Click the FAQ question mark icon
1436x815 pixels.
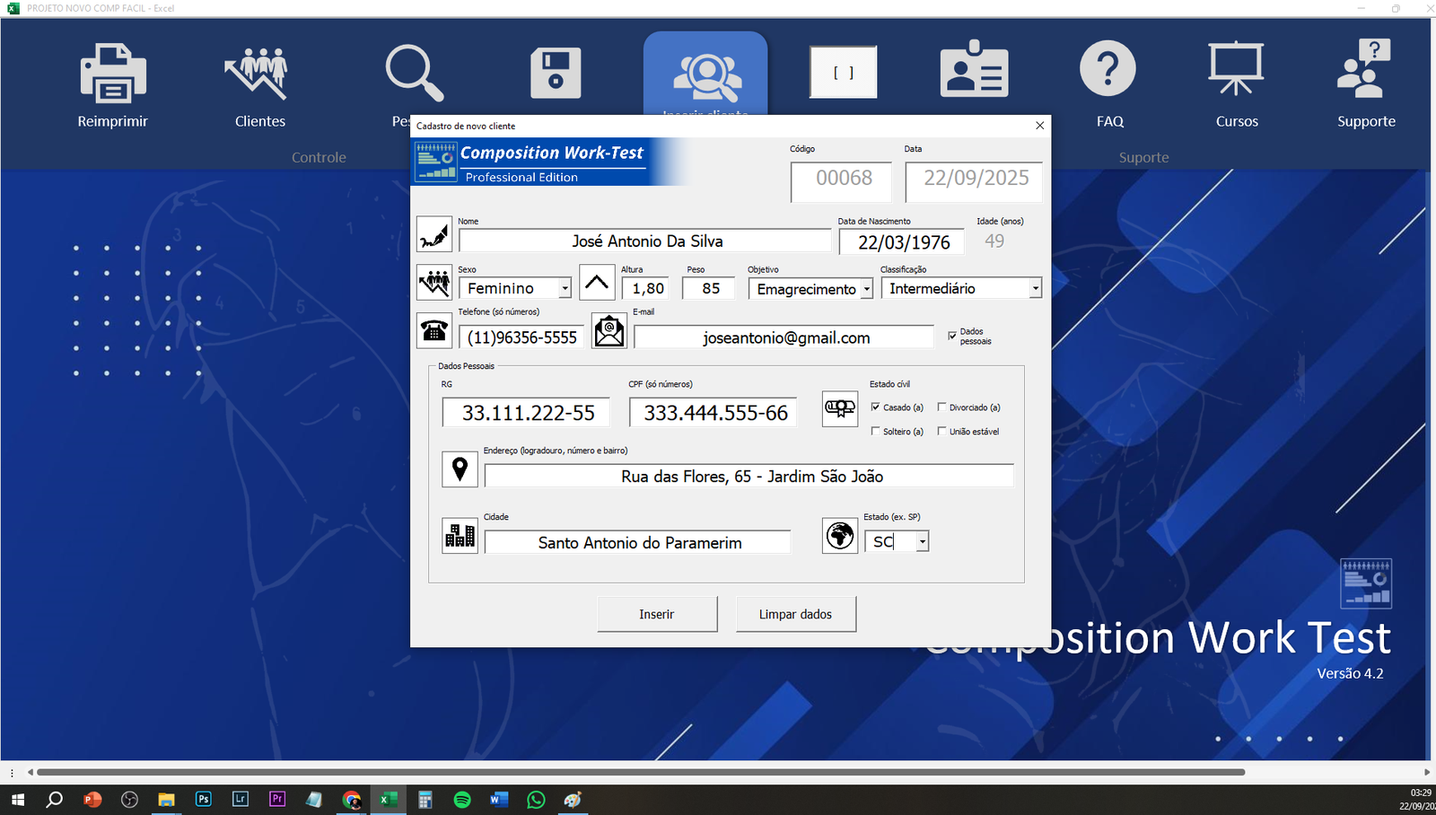pyautogui.click(x=1108, y=70)
